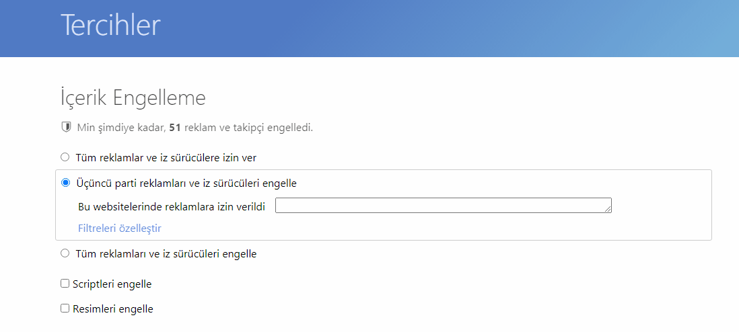Click the 'Tüm reklamlar ve iz sürücülere izin ver' label text
This screenshot has width=739, height=332.
point(164,157)
